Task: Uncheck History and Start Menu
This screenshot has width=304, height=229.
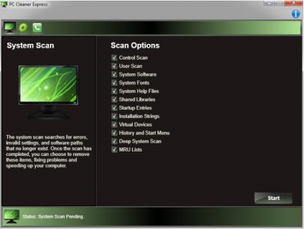Action: (114, 133)
